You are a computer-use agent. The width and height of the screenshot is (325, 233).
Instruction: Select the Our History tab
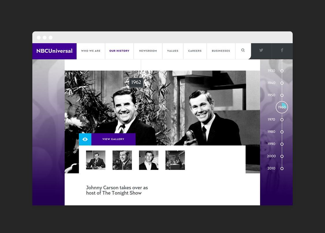point(119,51)
